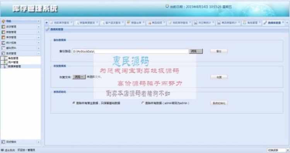Open 当前库存查询 tab beside 销售单据查询

click(61, 23)
